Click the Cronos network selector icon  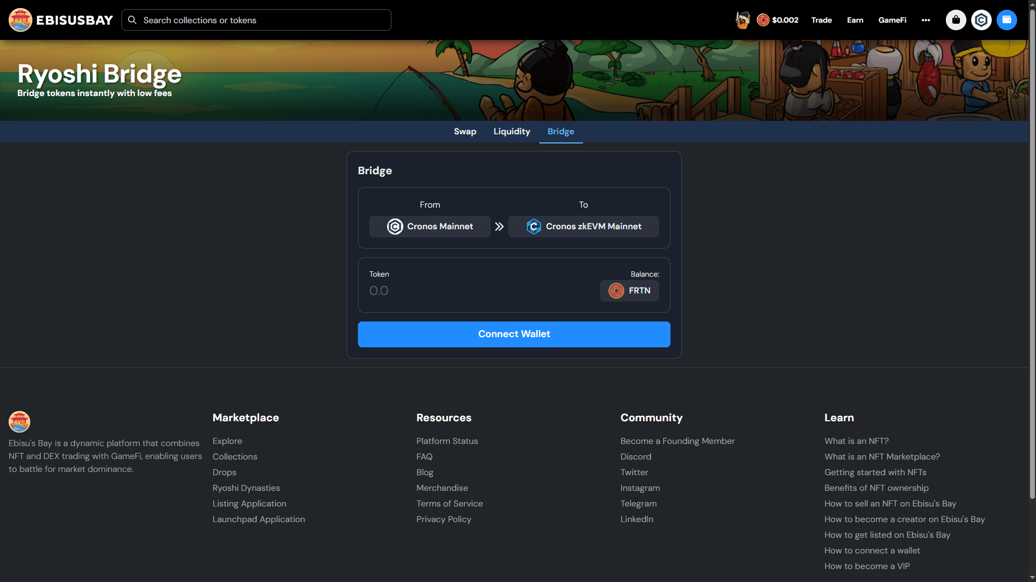(981, 20)
